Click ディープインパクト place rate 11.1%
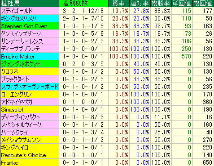Viewport: 214px width, 166px height. 162,117
